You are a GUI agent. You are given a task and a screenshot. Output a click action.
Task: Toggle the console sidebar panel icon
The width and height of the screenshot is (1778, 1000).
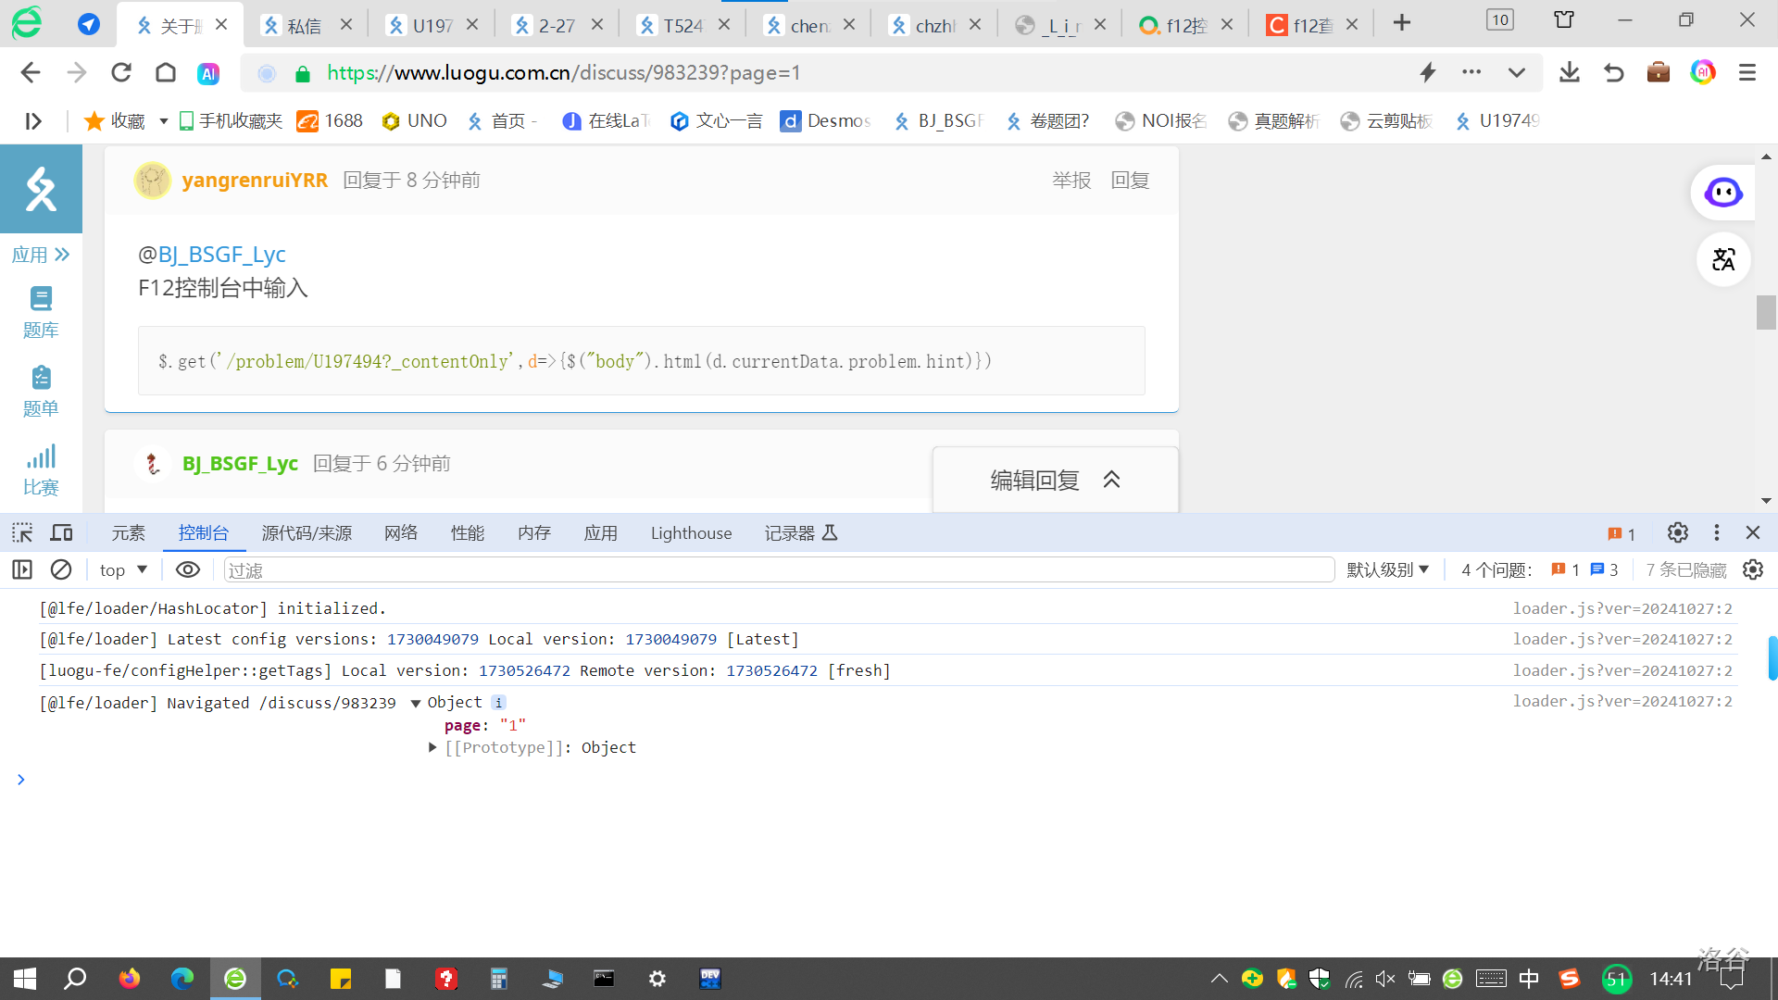[22, 569]
